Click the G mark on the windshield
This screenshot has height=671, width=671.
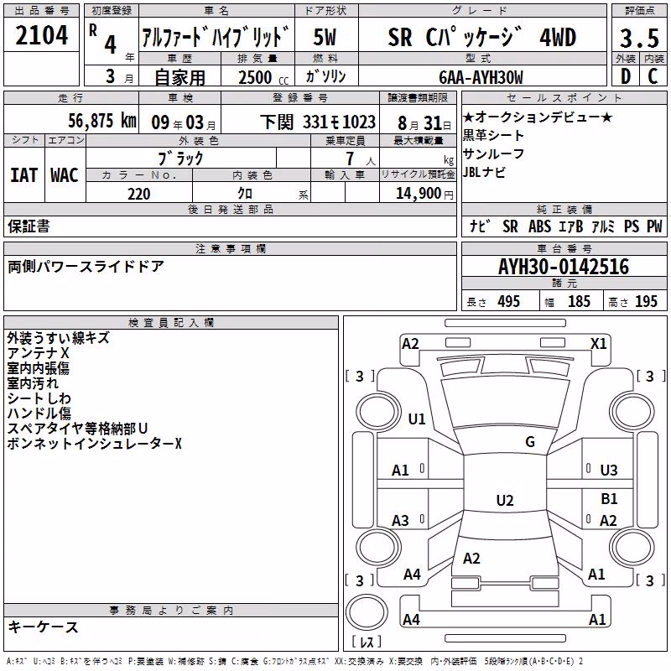[530, 442]
